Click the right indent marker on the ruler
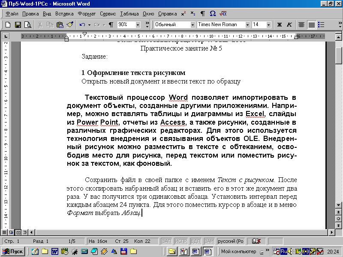 point(296,37)
